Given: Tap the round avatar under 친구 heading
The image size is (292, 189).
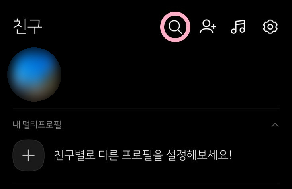Looking at the screenshot, I should pyautogui.click(x=34, y=75).
